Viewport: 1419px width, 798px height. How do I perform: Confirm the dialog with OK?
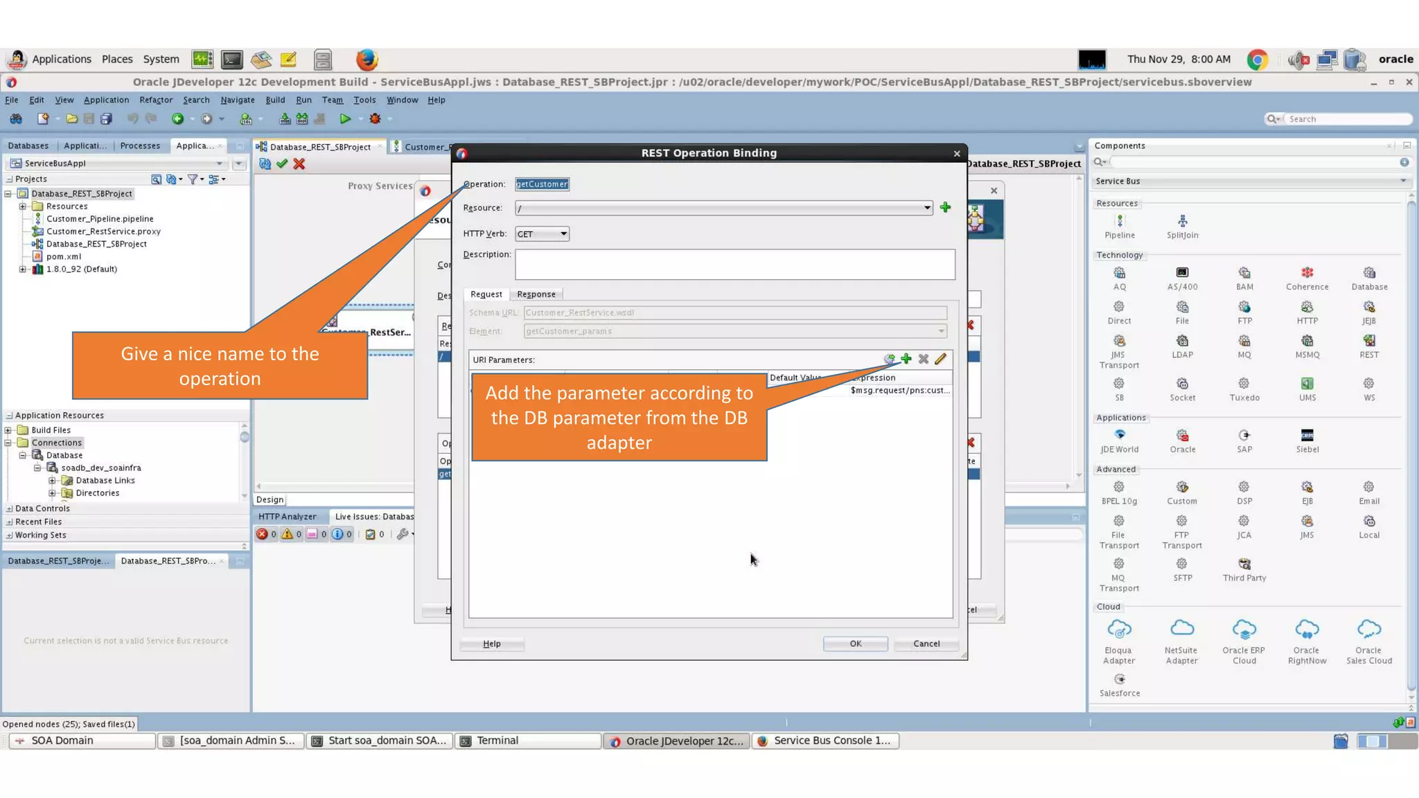click(x=856, y=644)
